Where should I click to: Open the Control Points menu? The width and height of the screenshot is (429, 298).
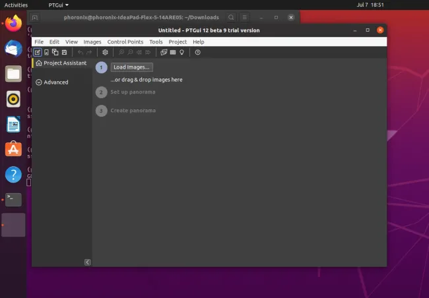coord(125,42)
